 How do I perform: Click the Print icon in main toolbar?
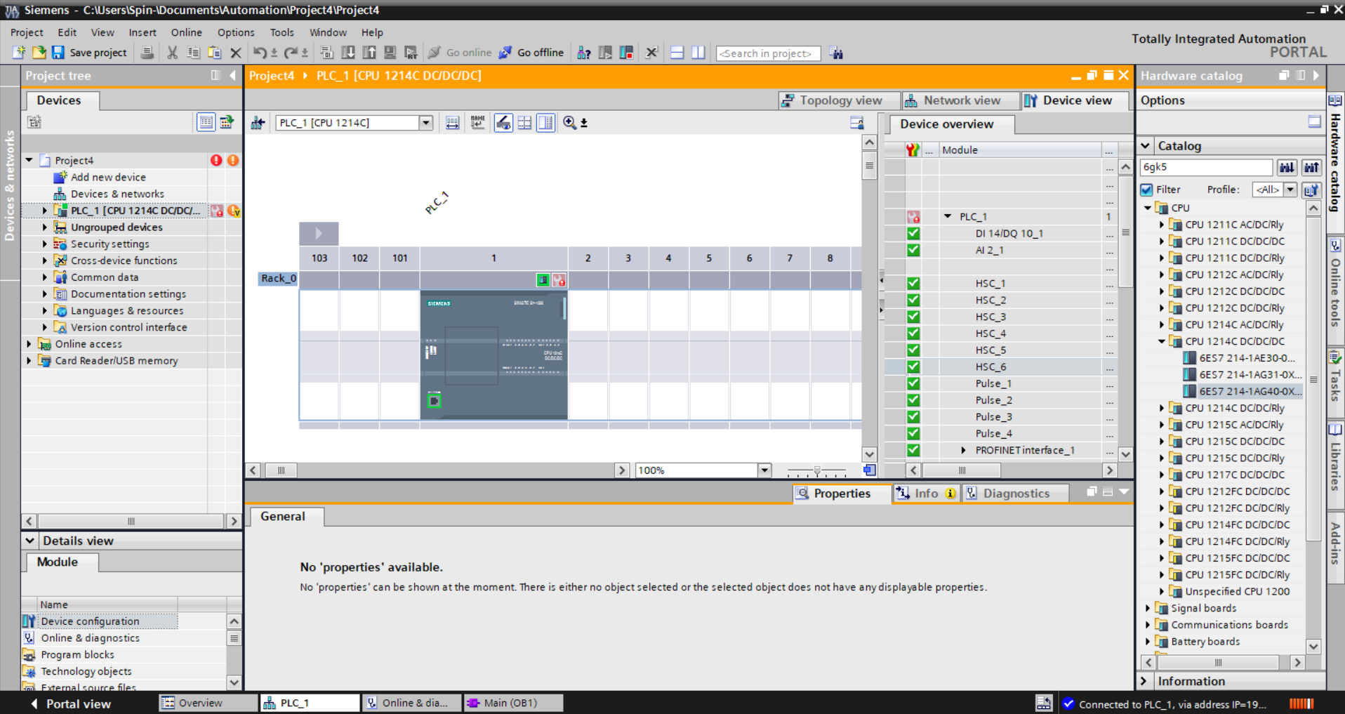click(x=147, y=53)
